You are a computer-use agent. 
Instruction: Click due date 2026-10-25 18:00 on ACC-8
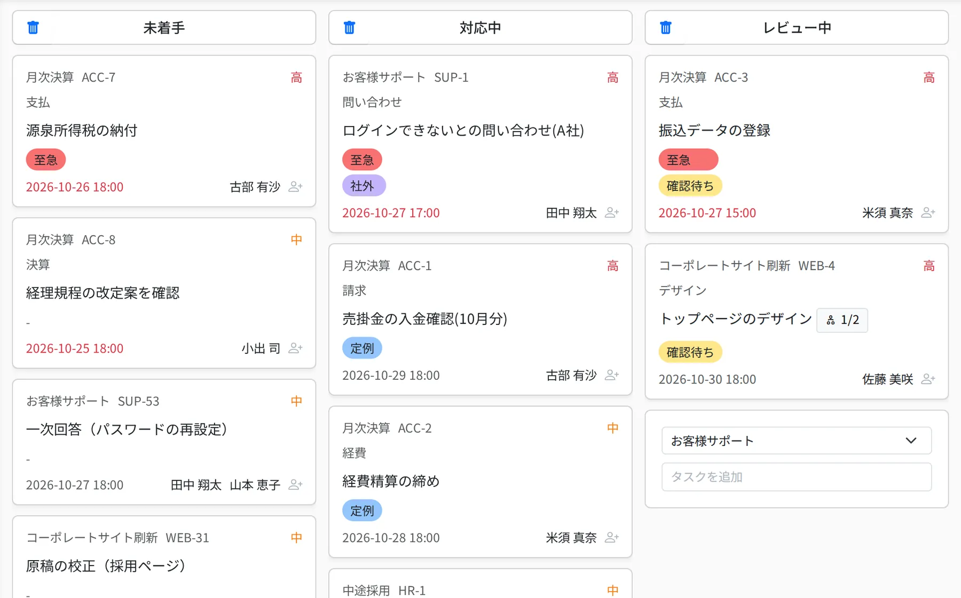[x=75, y=349]
